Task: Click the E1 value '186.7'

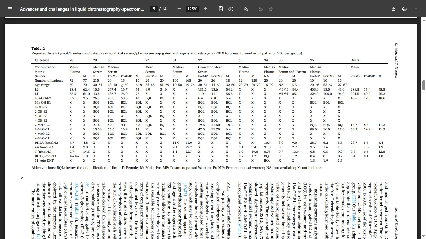Action: click(x=112, y=94)
